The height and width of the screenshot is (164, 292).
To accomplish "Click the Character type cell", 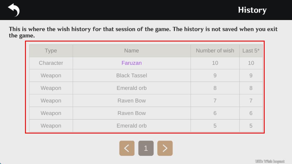I will [x=51, y=63].
